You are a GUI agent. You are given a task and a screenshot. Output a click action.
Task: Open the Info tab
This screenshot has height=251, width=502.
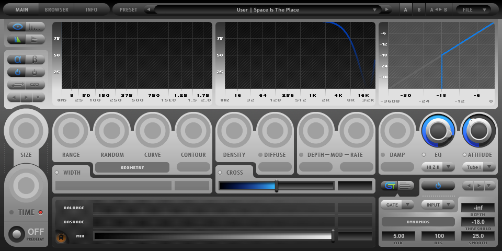(x=92, y=9)
